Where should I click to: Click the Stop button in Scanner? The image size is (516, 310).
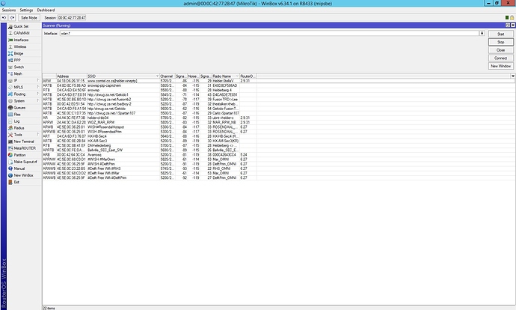tap(500, 42)
